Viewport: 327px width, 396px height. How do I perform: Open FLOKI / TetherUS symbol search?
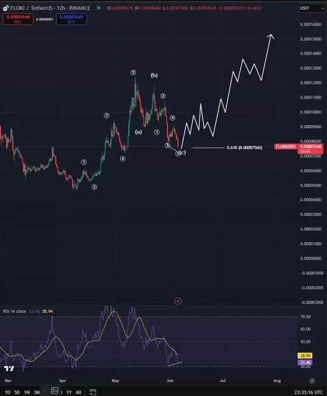click(x=50, y=8)
